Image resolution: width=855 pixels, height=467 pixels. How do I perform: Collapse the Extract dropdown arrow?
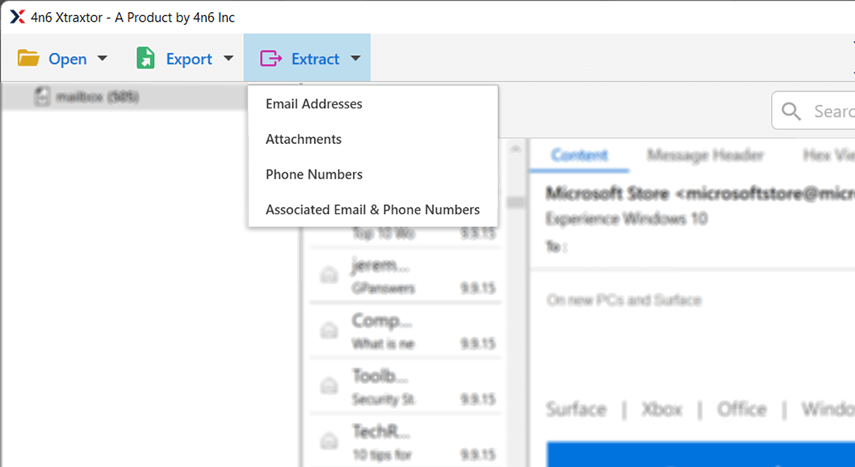point(356,58)
